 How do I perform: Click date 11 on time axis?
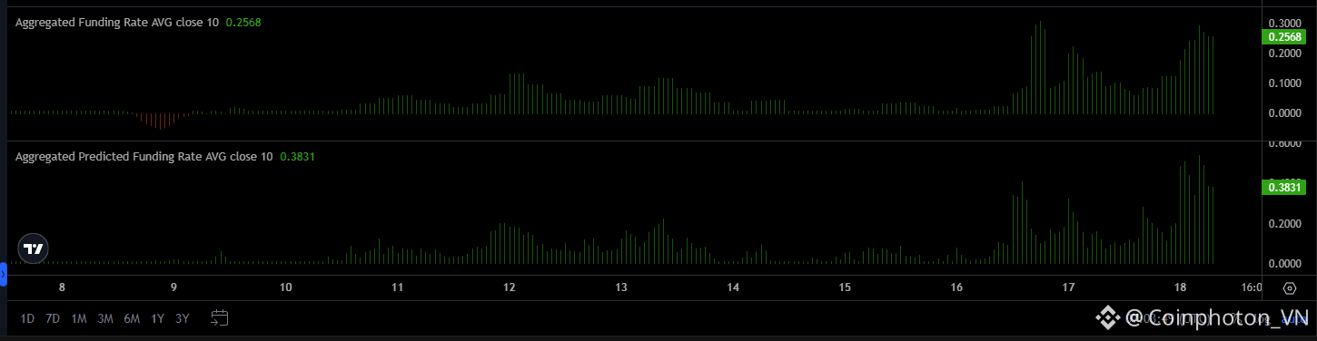click(397, 287)
